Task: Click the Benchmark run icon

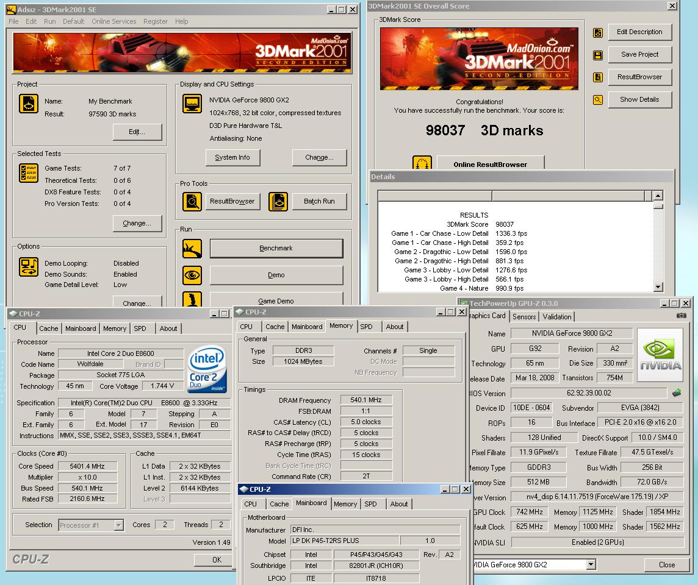Action: (192, 249)
